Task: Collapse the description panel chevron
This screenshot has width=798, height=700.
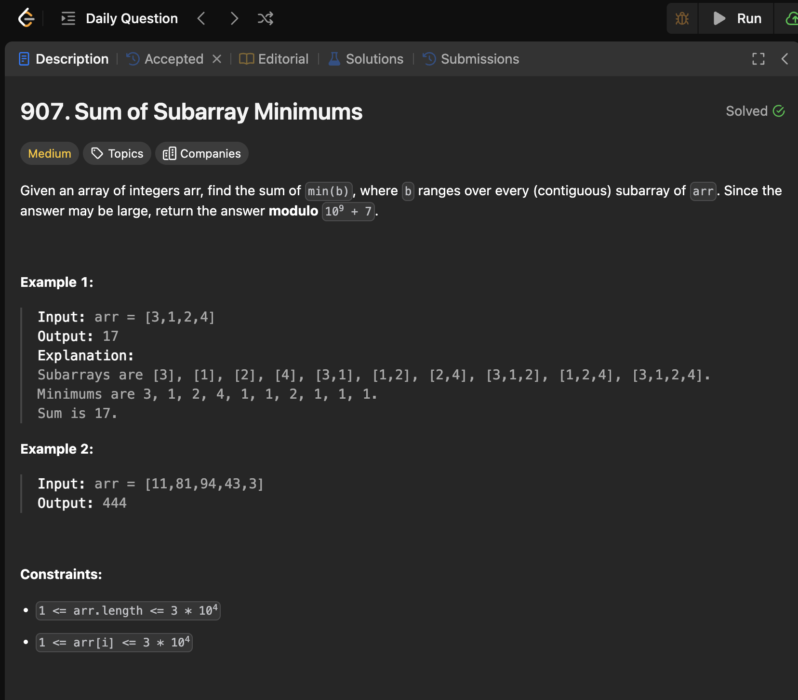Action: click(x=785, y=59)
